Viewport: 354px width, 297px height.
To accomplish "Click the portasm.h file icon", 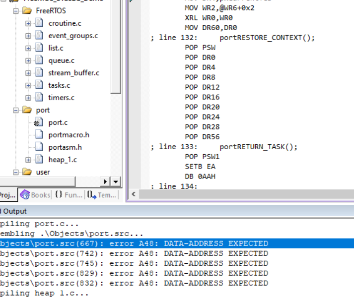I will coord(39,147).
